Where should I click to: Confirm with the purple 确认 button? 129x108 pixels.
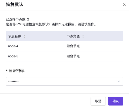pos(116,101)
